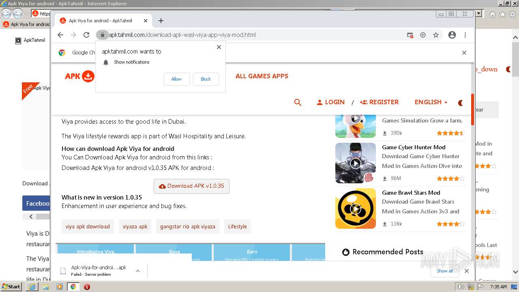The width and height of the screenshot is (519, 292).
Task: Click IE horizontal scroll left arrow
Action: 31,217
